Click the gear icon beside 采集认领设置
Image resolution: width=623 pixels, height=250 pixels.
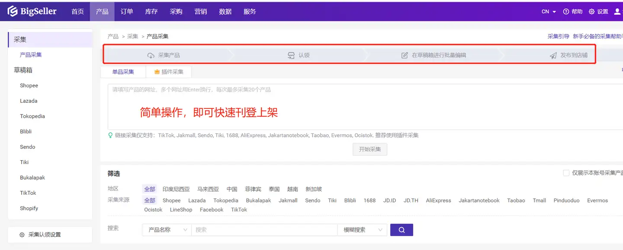click(22, 235)
